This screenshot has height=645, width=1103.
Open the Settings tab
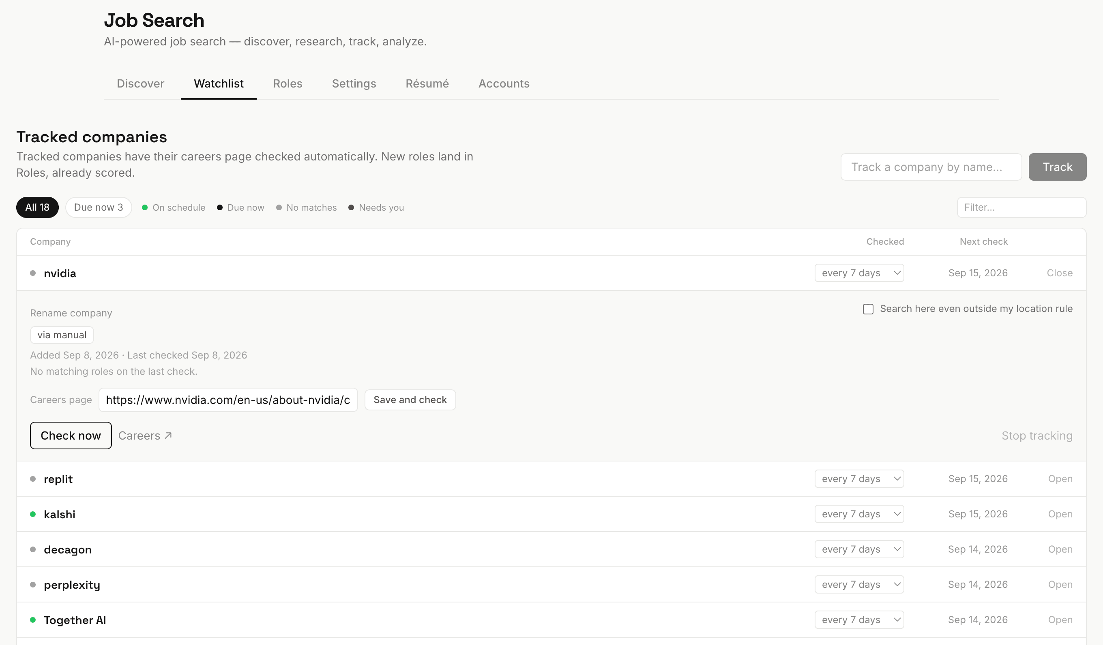point(354,83)
